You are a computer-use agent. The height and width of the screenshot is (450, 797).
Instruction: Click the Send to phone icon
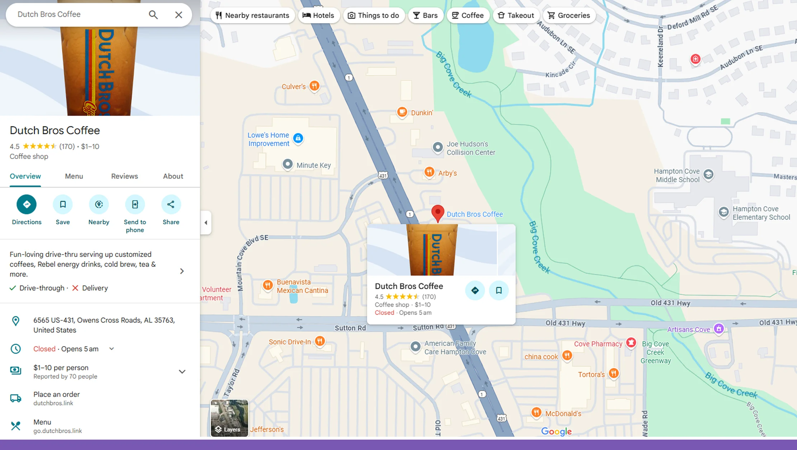tap(135, 204)
